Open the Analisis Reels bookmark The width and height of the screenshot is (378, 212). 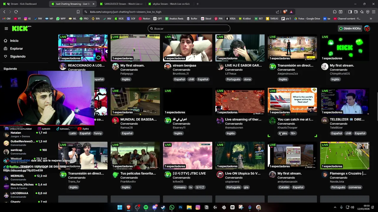(x=174, y=19)
